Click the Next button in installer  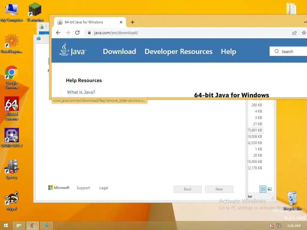(219, 189)
